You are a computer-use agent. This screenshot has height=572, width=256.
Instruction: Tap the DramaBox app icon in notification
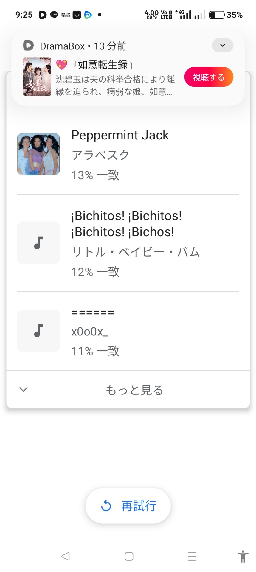click(x=28, y=45)
